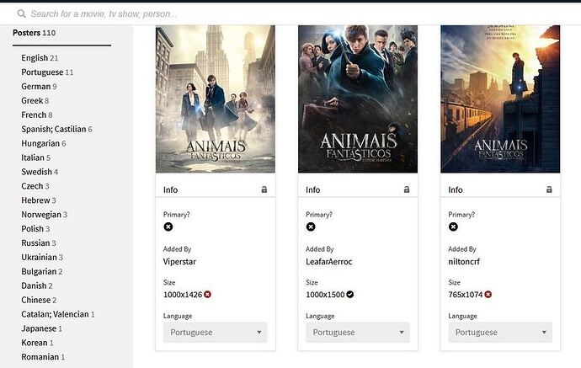Click the 765x1074 size text

pyautogui.click(x=466, y=295)
